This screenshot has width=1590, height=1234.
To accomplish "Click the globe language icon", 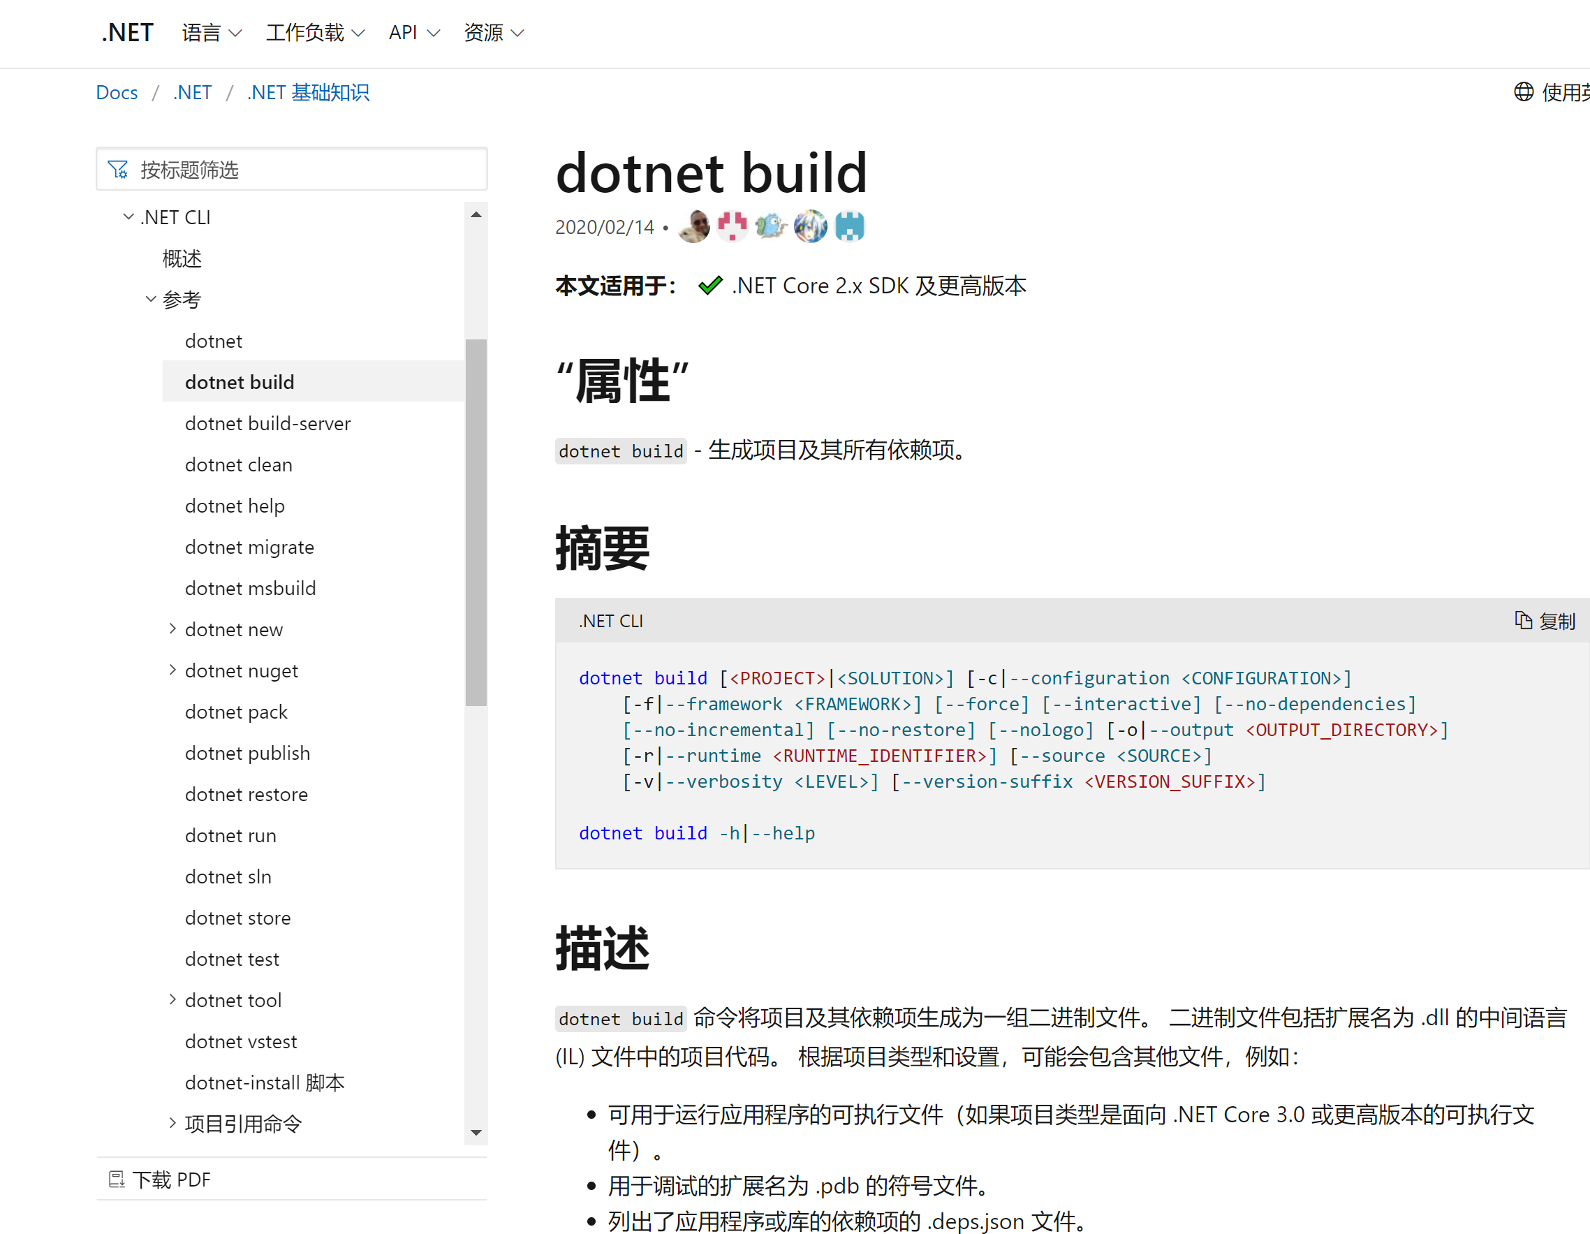I will click(x=1523, y=91).
